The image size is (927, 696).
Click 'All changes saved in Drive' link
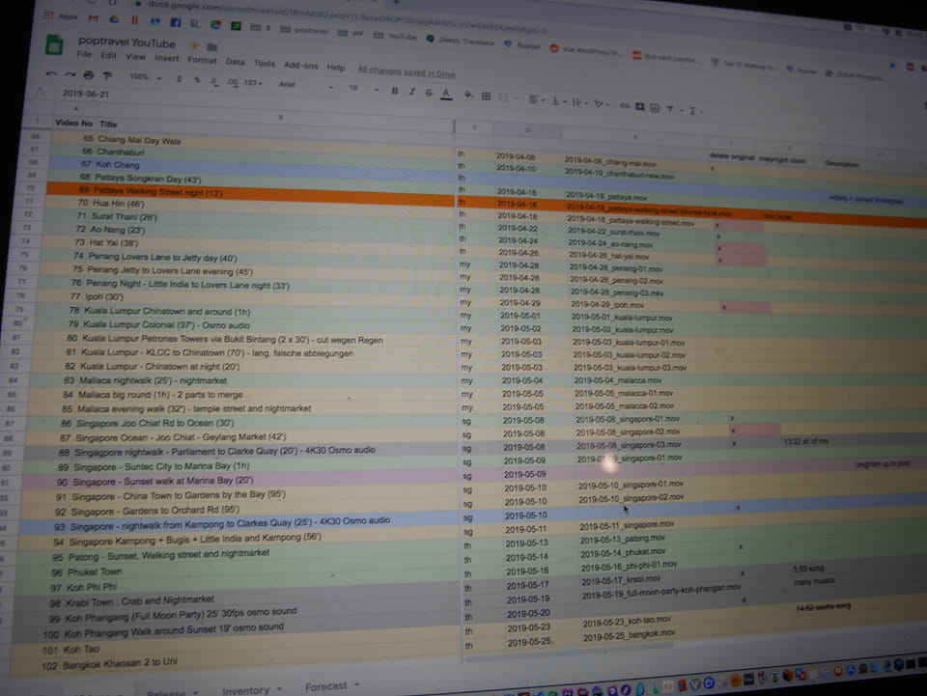(x=406, y=70)
